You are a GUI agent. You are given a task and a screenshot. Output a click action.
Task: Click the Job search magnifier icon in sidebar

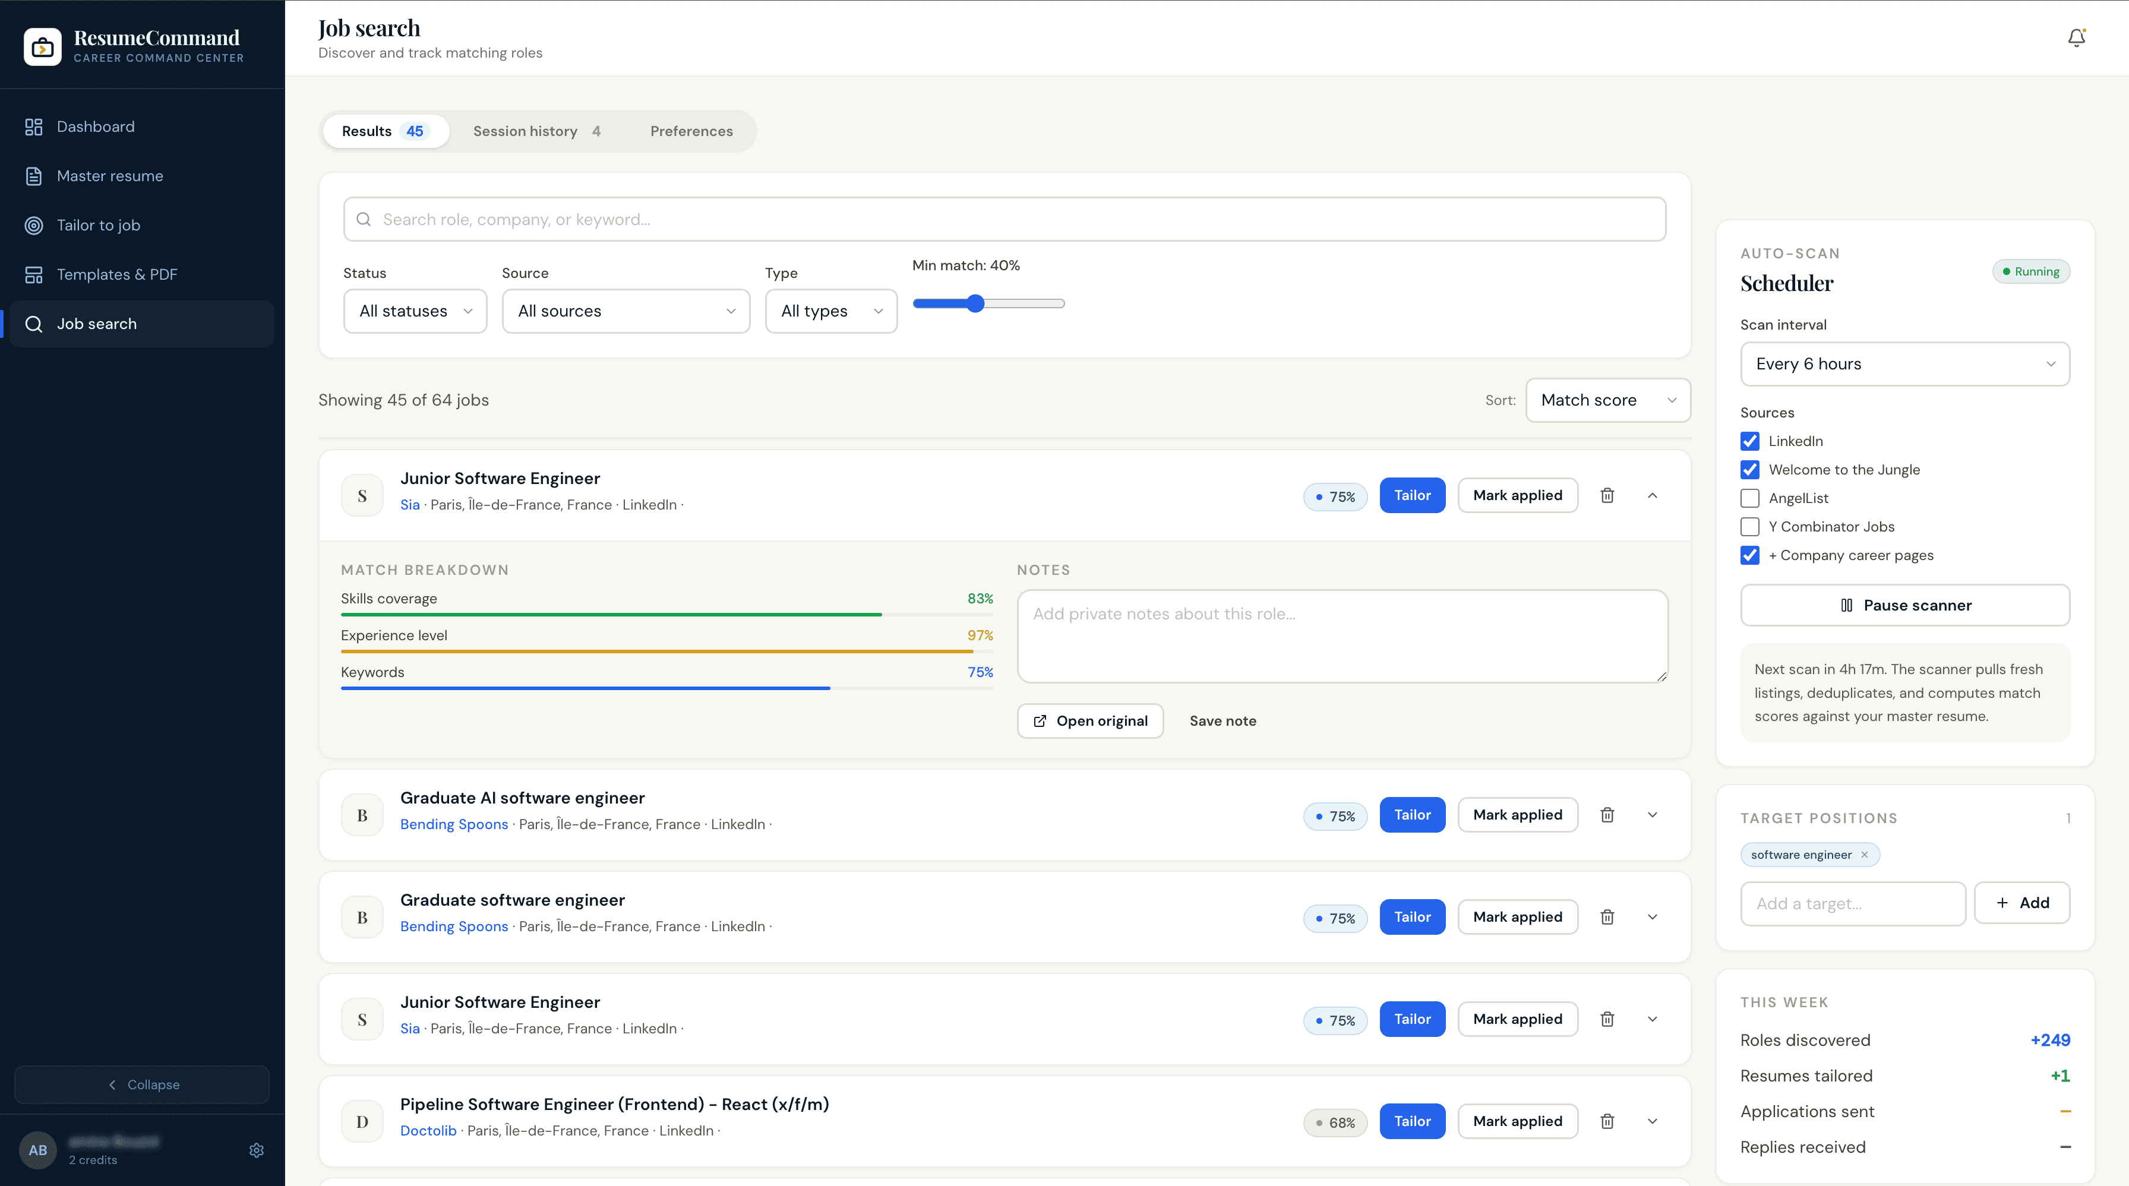point(34,324)
